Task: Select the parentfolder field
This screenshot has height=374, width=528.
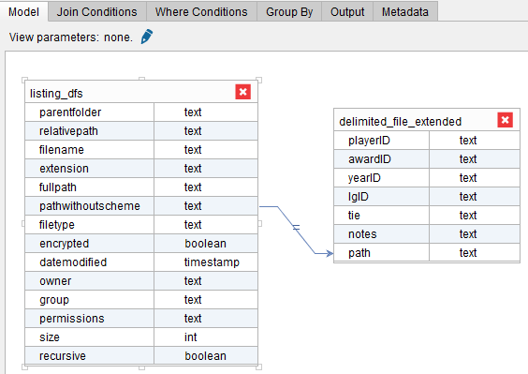Action: coord(90,112)
